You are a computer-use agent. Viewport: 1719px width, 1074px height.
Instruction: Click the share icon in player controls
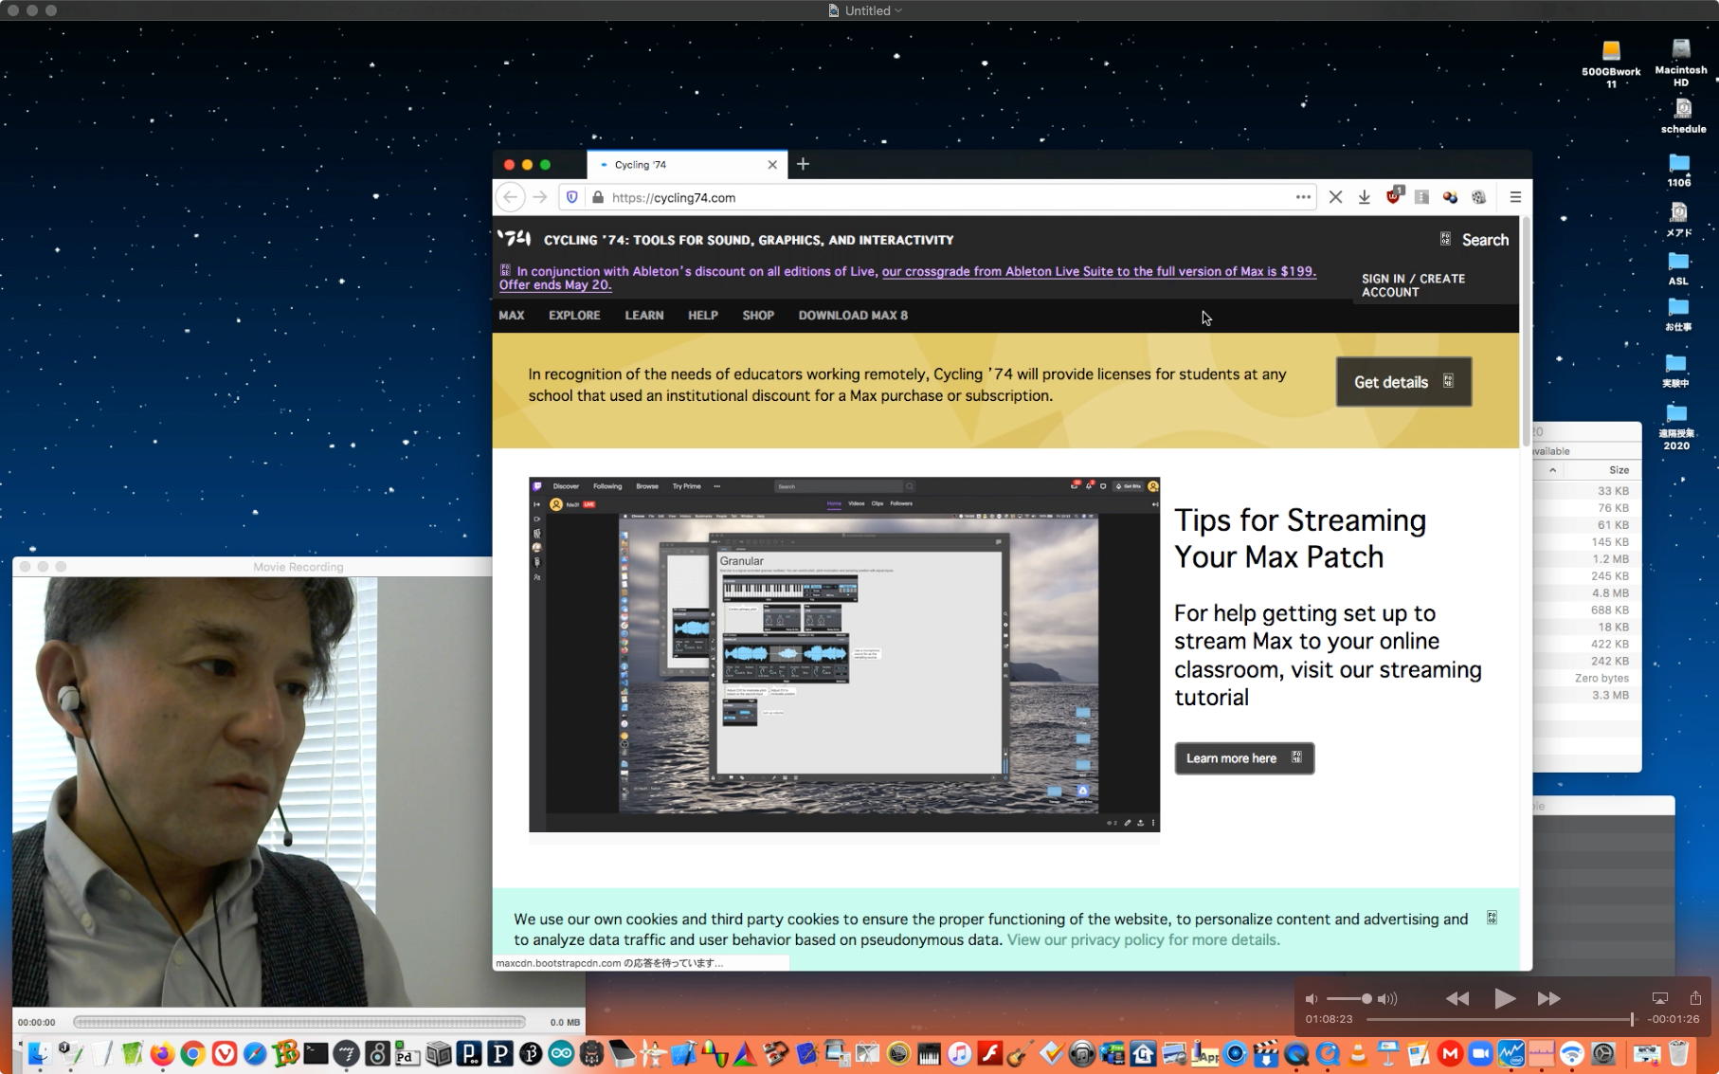(1695, 997)
